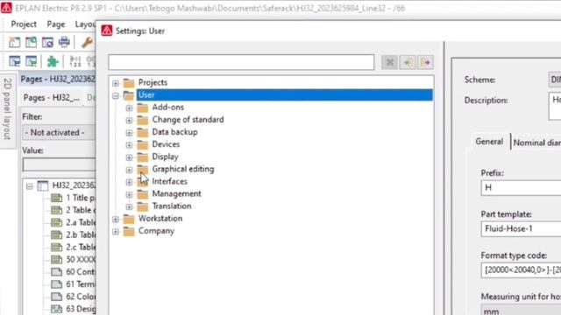
Task: Open the Layout menu
Action: (x=85, y=24)
